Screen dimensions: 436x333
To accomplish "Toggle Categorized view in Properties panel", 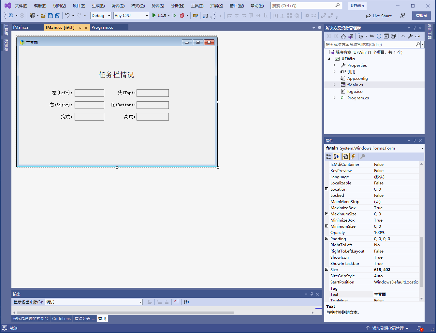I will point(329,156).
